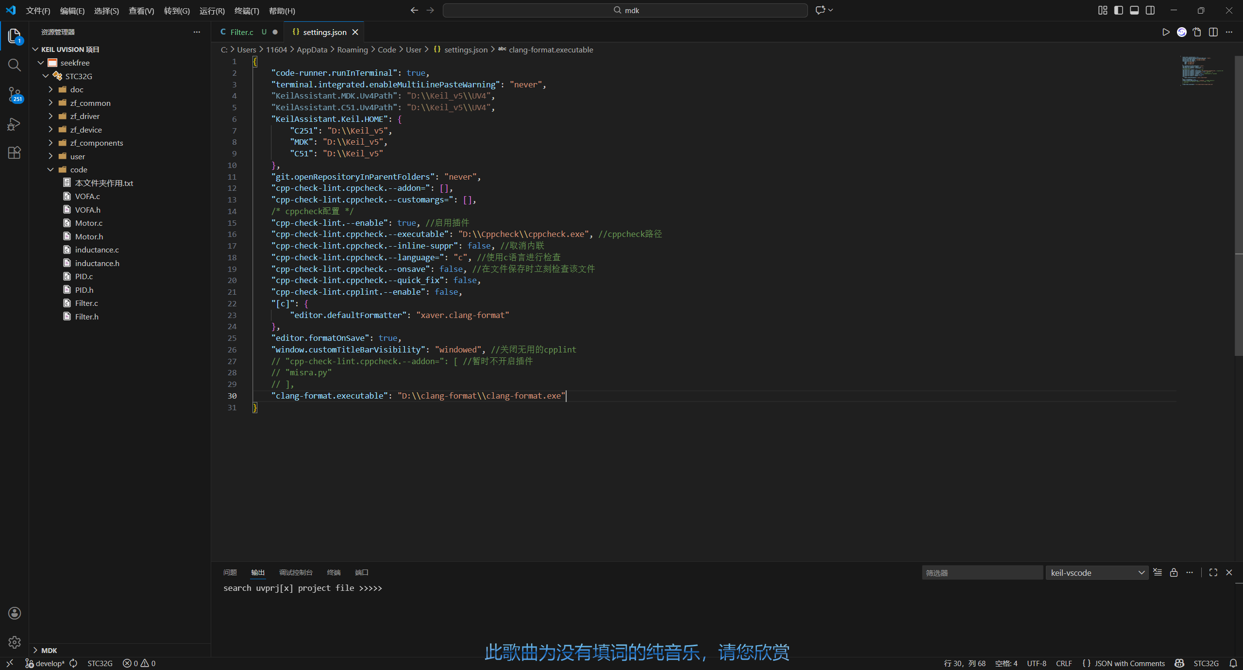Open the Run and Debug view
Image resolution: width=1243 pixels, height=670 pixels.
(x=15, y=124)
